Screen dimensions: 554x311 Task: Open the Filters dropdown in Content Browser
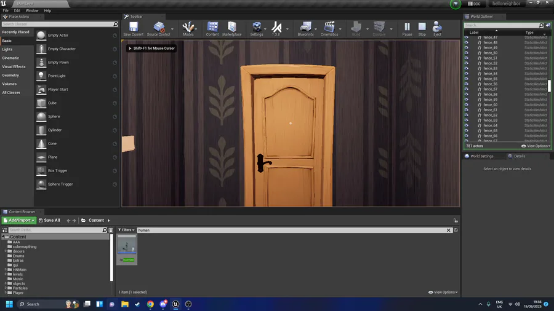coord(126,230)
